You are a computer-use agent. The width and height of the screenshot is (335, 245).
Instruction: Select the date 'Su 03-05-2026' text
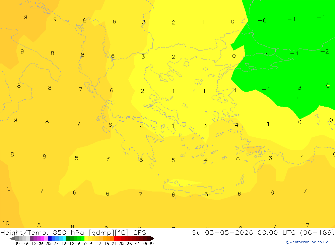223,232
